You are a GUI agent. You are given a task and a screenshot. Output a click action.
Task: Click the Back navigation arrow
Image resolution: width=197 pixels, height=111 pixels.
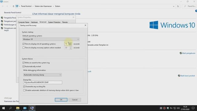coord(3,6)
